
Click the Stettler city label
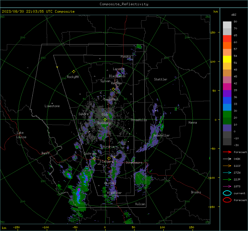[x=161, y=79]
